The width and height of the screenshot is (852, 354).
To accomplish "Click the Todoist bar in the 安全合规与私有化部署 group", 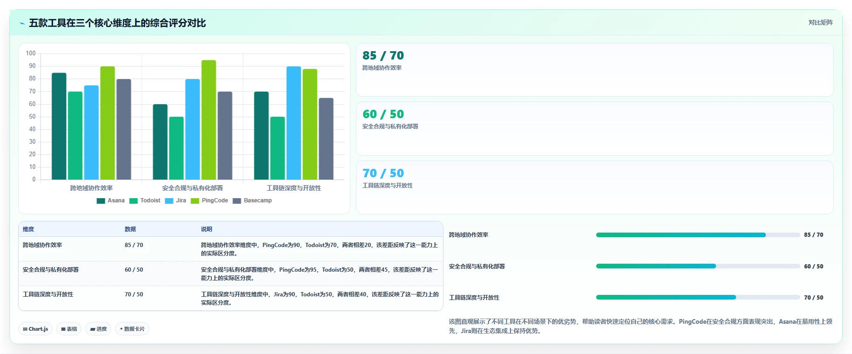I will point(176,148).
